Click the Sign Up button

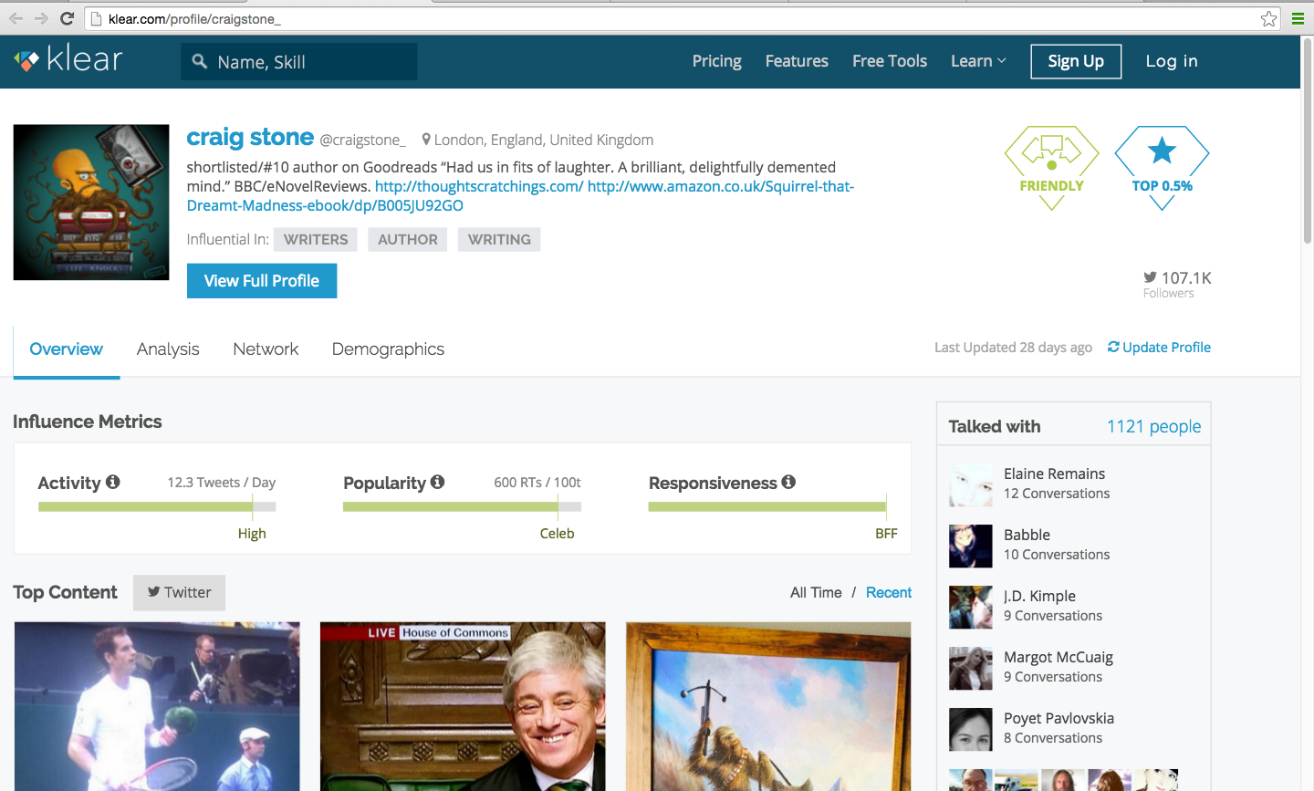pyautogui.click(x=1076, y=61)
